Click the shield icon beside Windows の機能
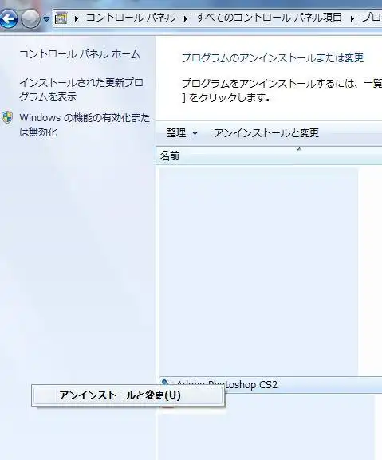 tap(7, 117)
